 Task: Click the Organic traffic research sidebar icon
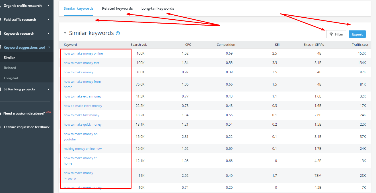coord(1,5)
